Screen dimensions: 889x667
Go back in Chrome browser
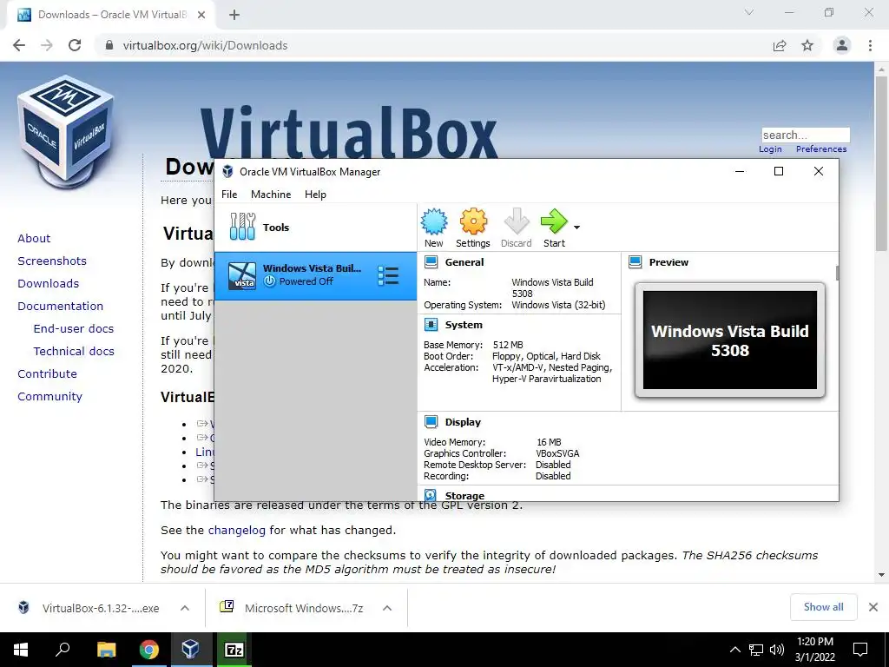tap(19, 45)
